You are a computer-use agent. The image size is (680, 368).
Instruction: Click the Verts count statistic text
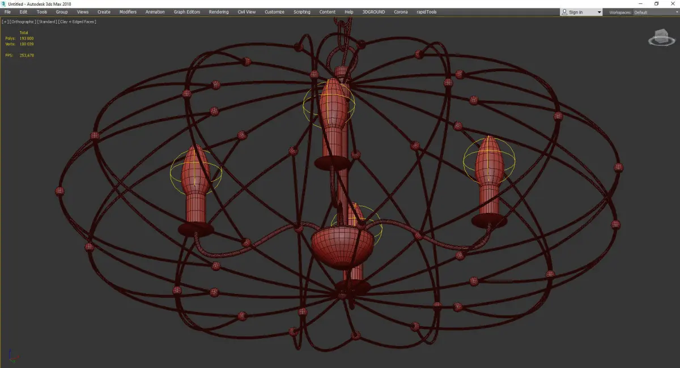coord(19,44)
